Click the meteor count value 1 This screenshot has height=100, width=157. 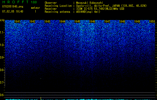point(35,11)
